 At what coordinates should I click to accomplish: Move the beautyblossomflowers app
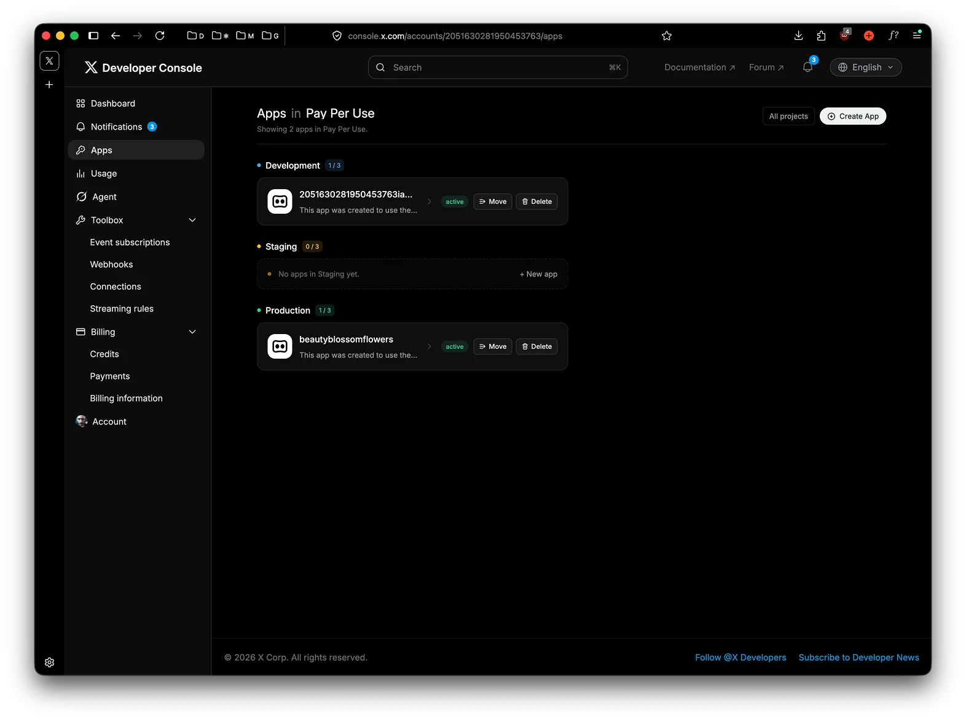click(493, 346)
